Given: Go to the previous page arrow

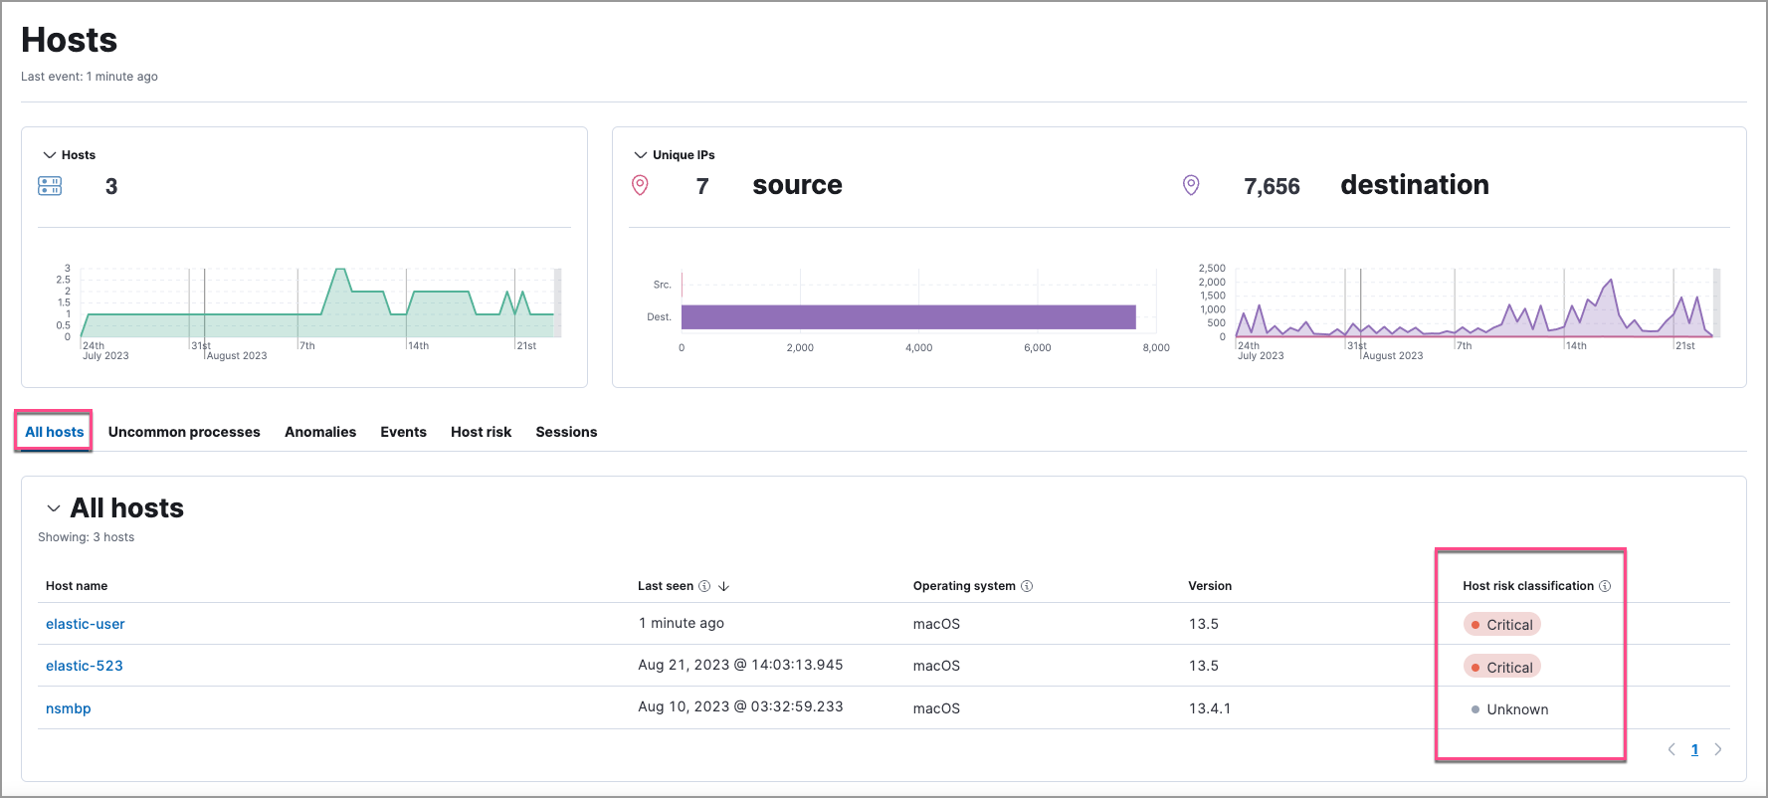Looking at the screenshot, I should pos(1671,749).
